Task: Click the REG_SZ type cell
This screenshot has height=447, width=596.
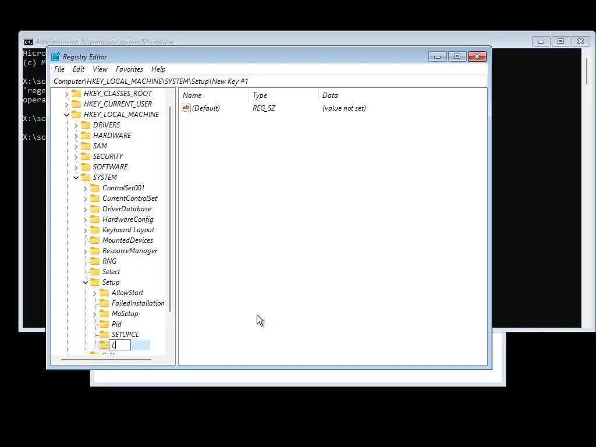Action: [x=264, y=108]
